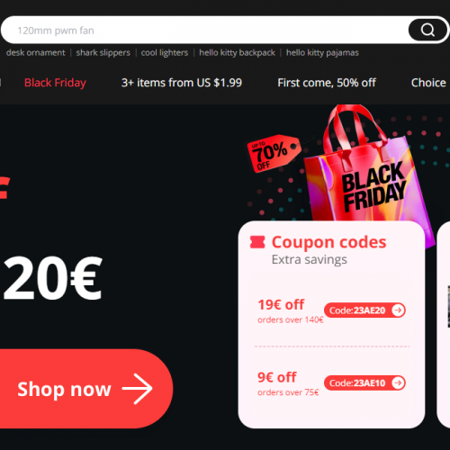Click the shark slippers suggestion link

pos(103,53)
